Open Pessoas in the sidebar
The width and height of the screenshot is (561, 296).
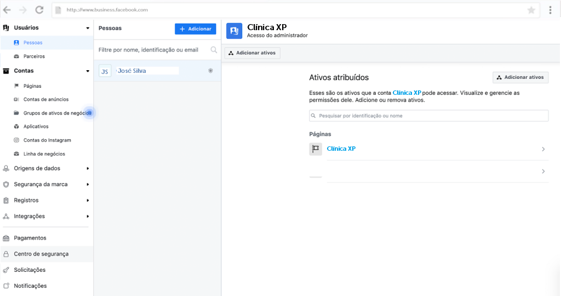[x=33, y=43]
